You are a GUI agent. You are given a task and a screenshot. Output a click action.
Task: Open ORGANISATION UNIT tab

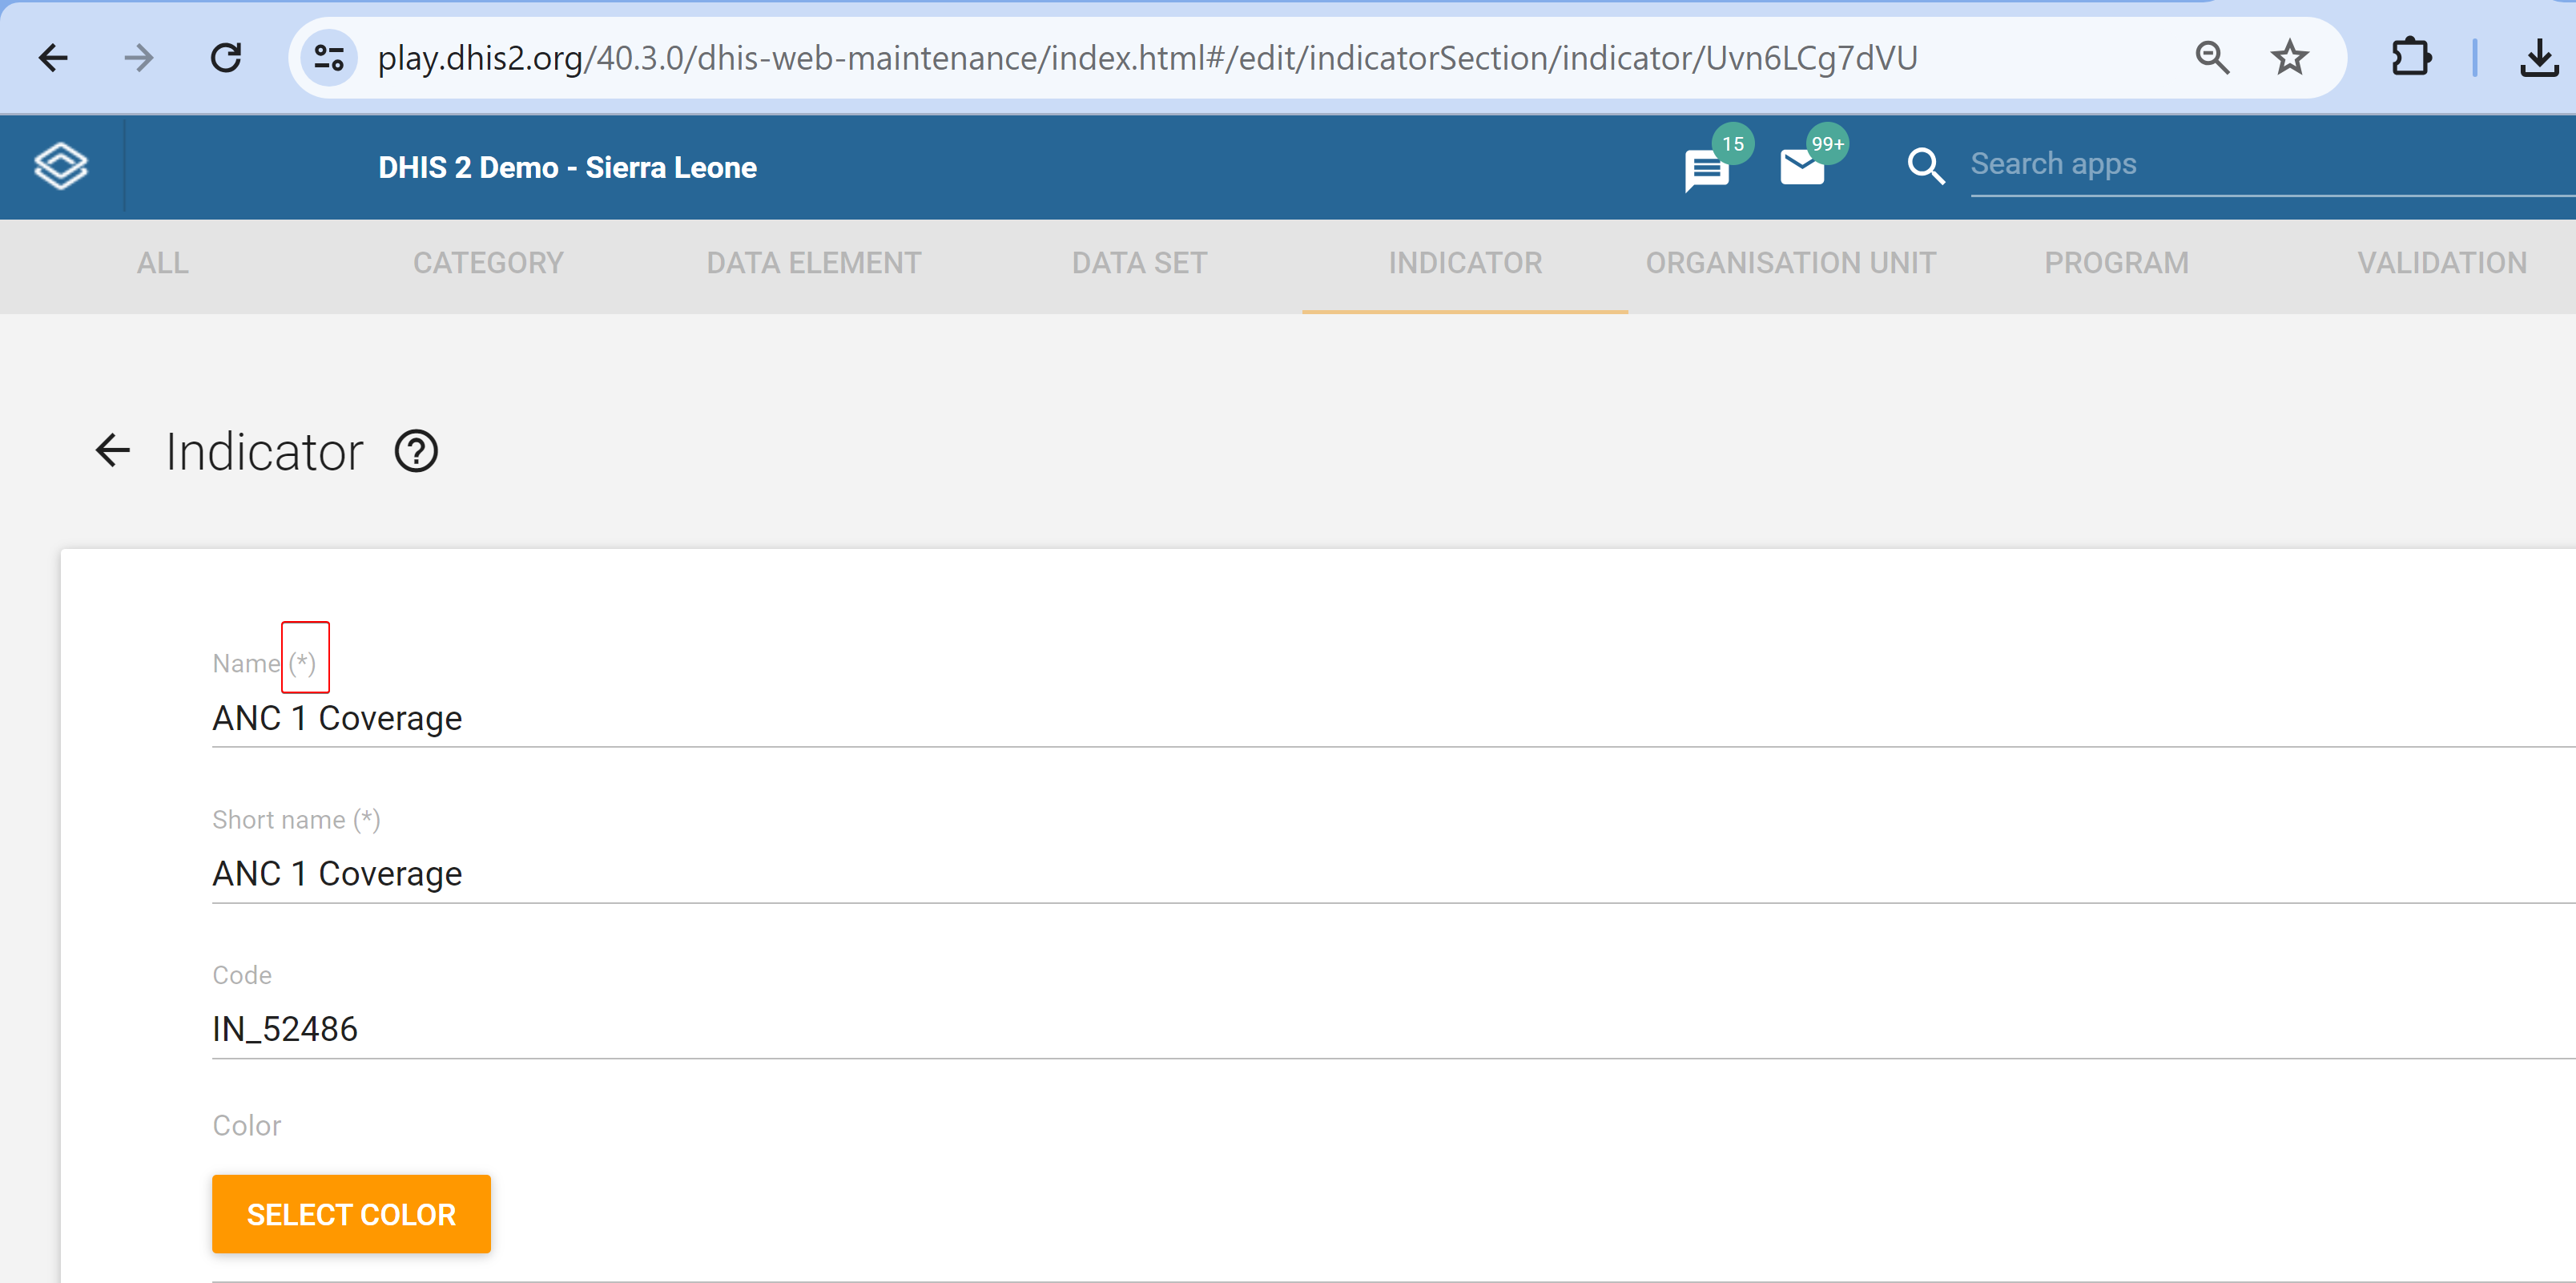pos(1791,263)
